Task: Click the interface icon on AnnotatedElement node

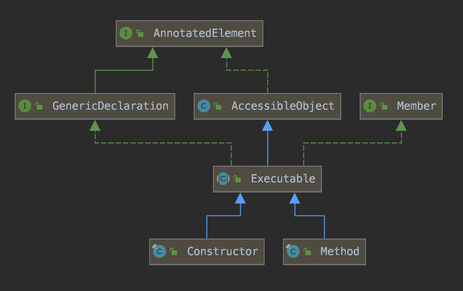Action: coord(126,33)
